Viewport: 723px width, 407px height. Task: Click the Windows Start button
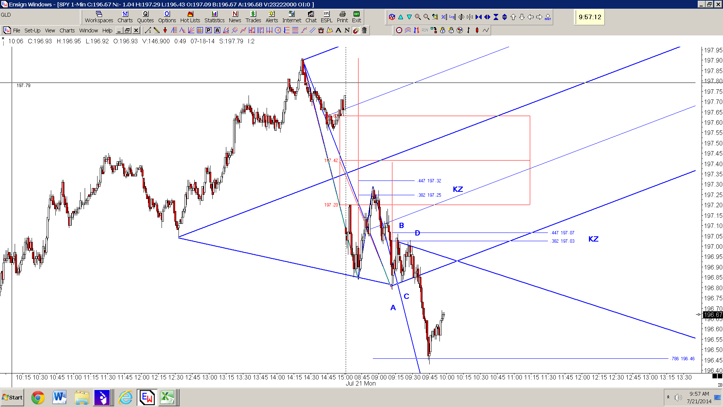click(12, 398)
